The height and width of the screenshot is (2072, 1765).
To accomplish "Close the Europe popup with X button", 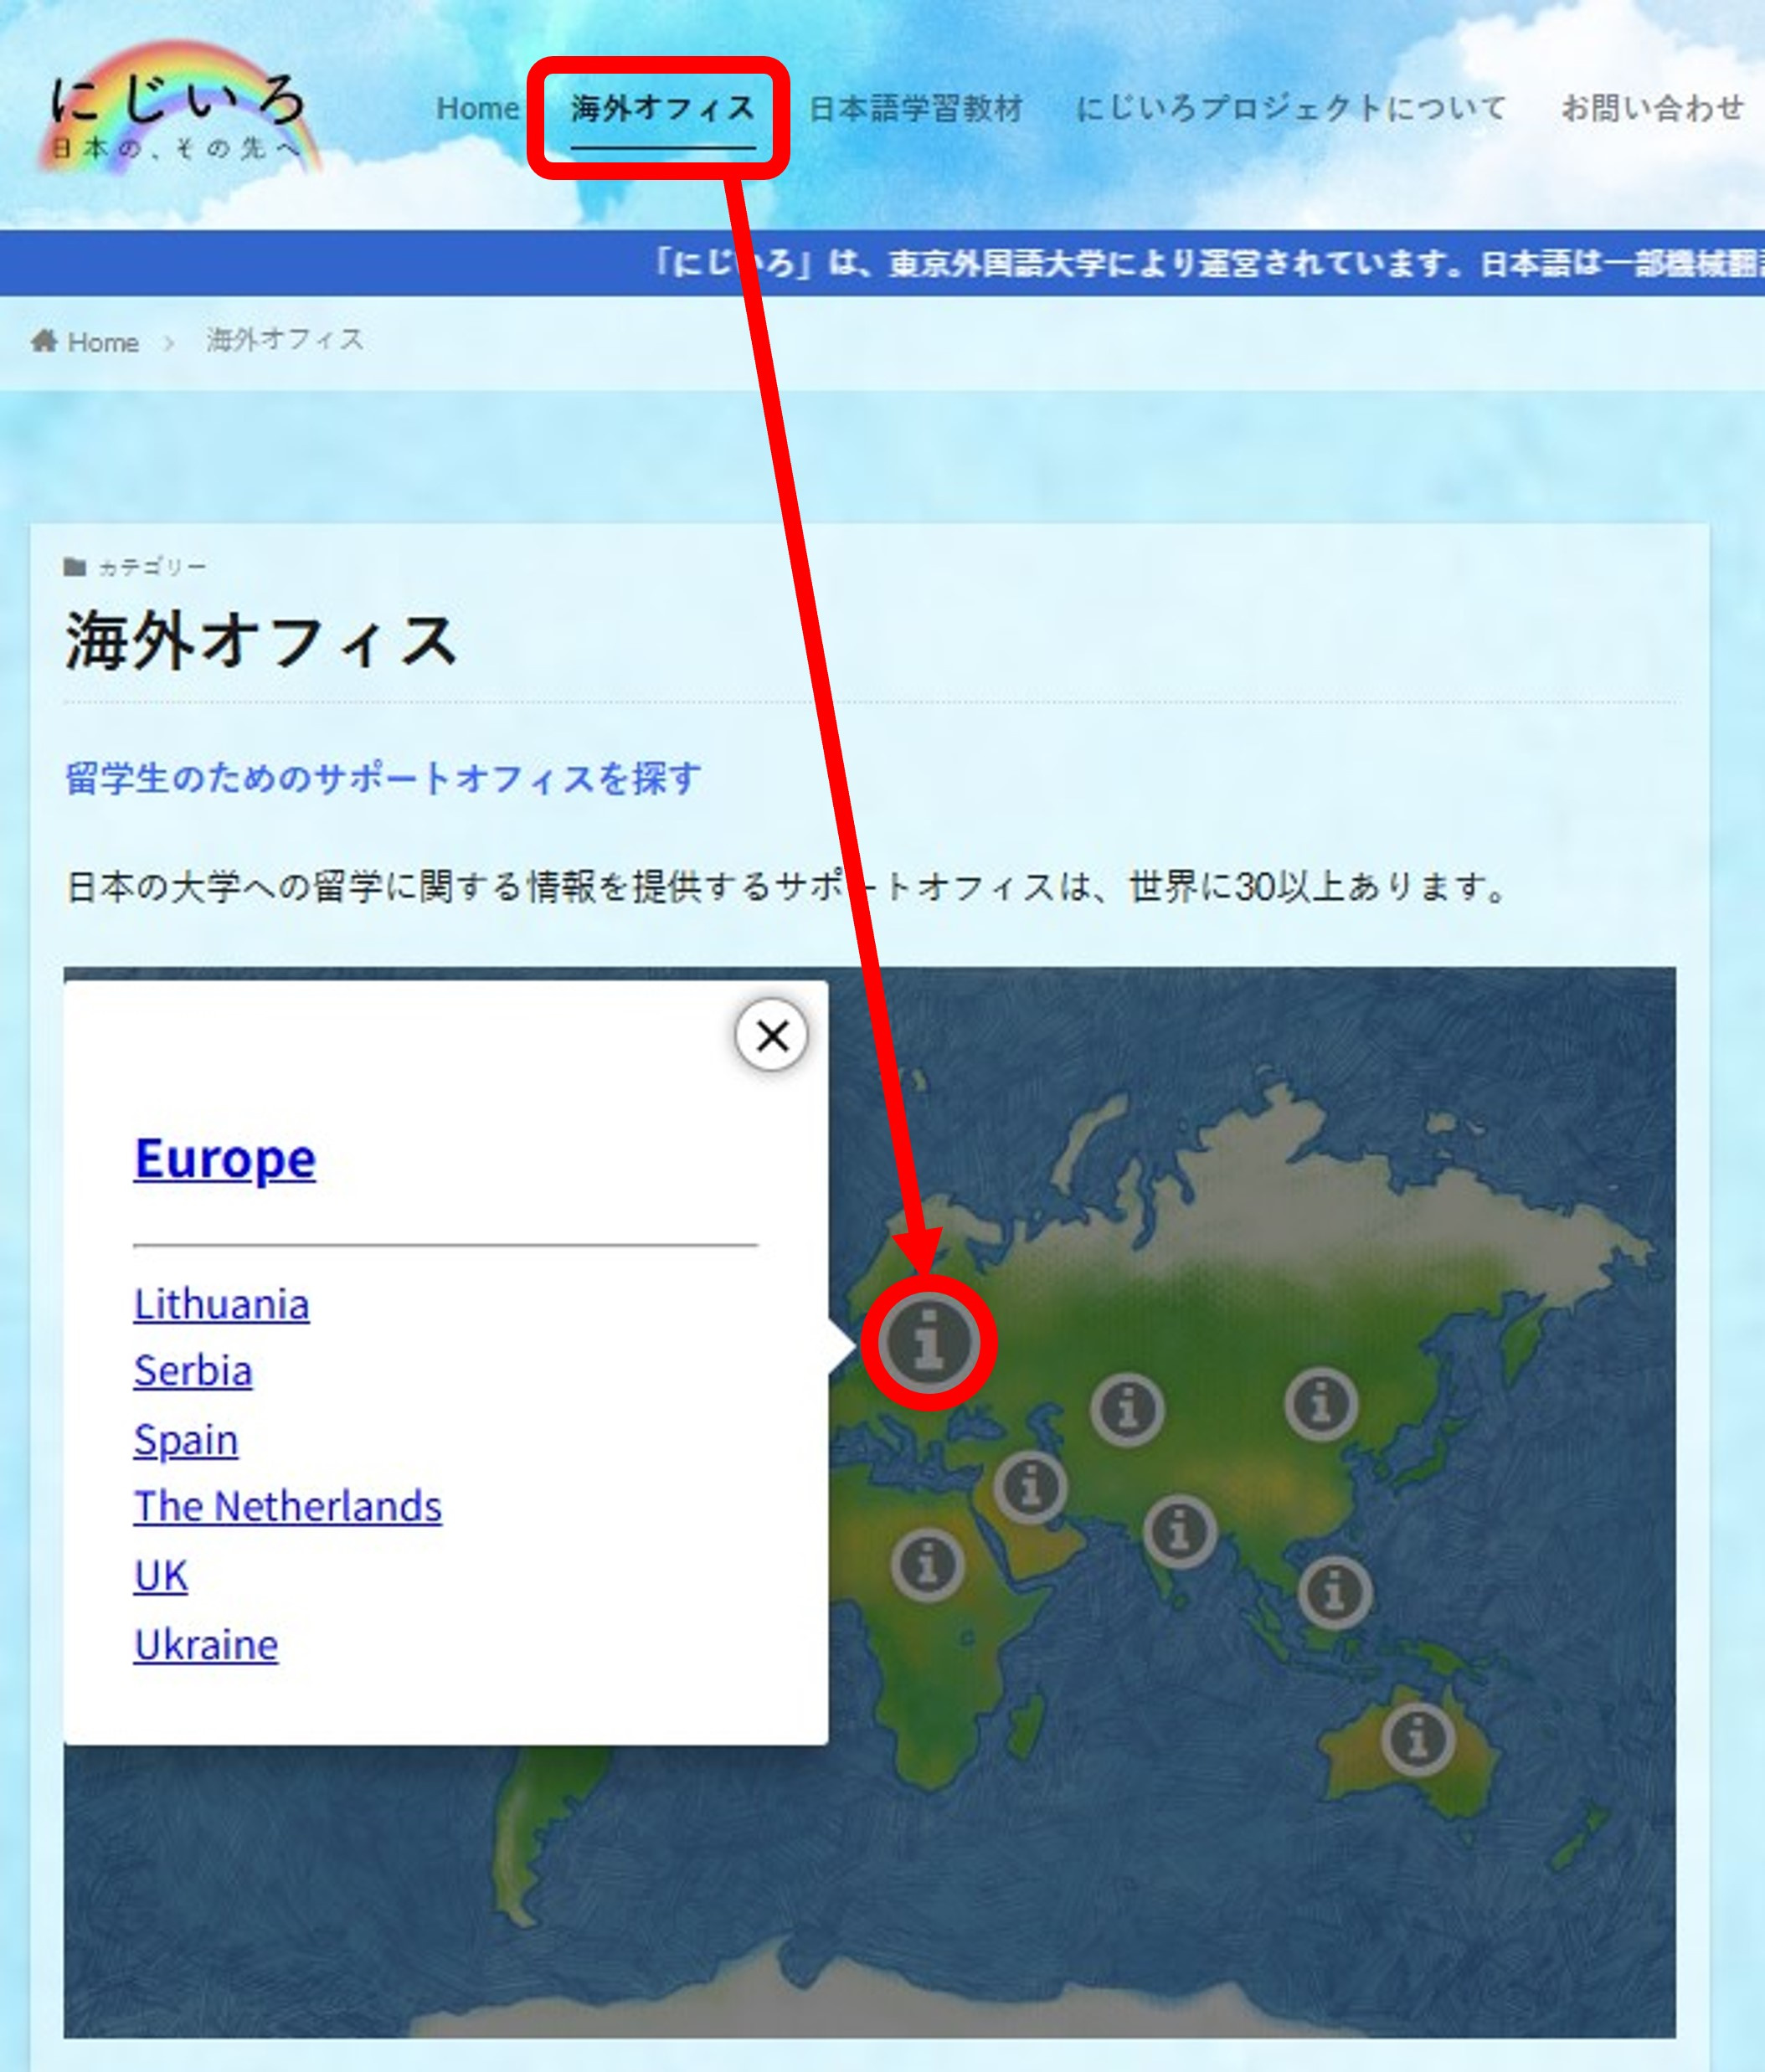I will (771, 1035).
